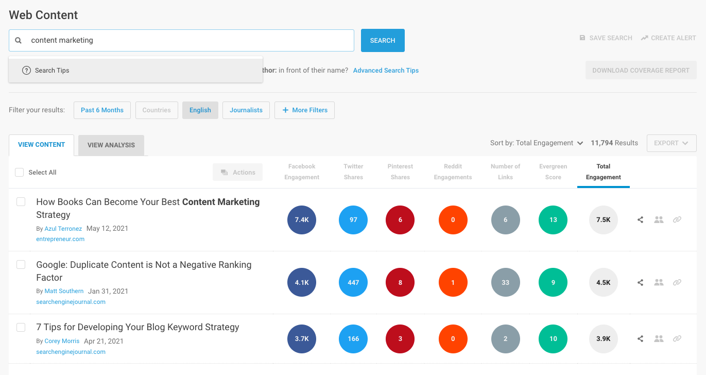Click backlinks icon for 7 Tips article
Screen dimensions: 706x375
click(677, 338)
